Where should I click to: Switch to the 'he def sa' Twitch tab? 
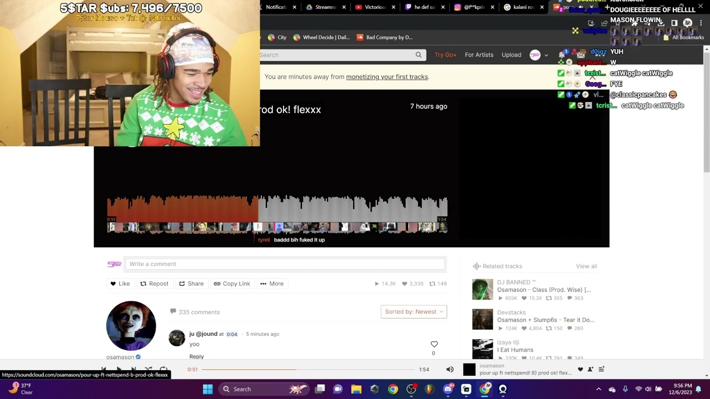point(424,7)
